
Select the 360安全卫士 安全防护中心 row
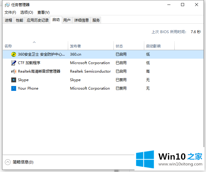pyautogui.click(x=103, y=54)
